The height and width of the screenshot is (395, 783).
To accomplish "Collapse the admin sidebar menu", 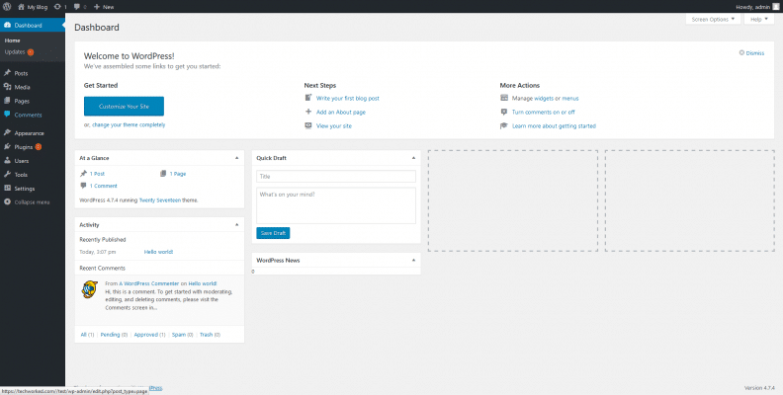I will (31, 201).
